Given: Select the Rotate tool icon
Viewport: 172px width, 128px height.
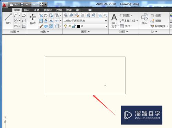Looking at the screenshot, I should pos(46,15).
